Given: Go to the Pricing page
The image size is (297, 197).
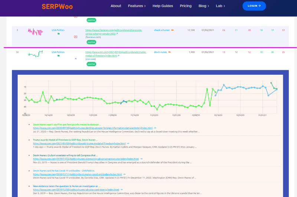Looking at the screenshot, I should coord(186,6).
